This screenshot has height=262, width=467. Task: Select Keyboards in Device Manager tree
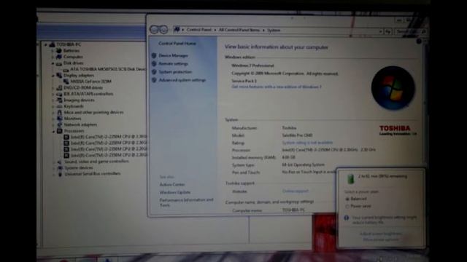[74, 106]
